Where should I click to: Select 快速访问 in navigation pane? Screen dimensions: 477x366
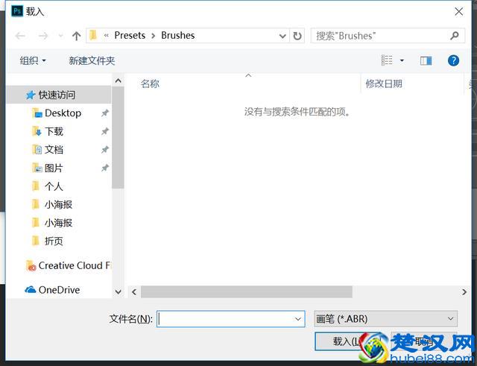click(x=58, y=95)
